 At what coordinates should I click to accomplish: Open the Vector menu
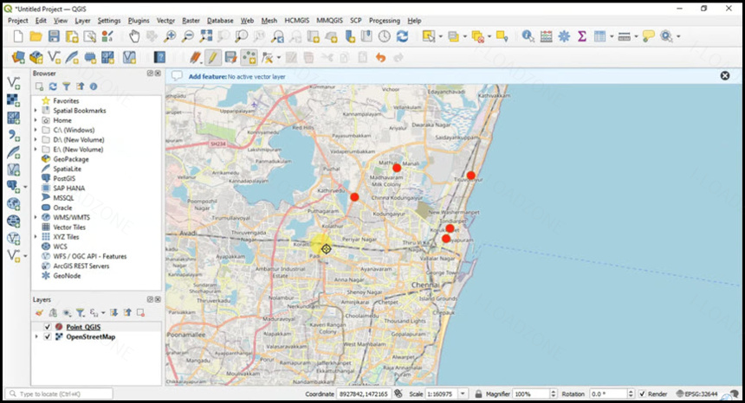[165, 21]
